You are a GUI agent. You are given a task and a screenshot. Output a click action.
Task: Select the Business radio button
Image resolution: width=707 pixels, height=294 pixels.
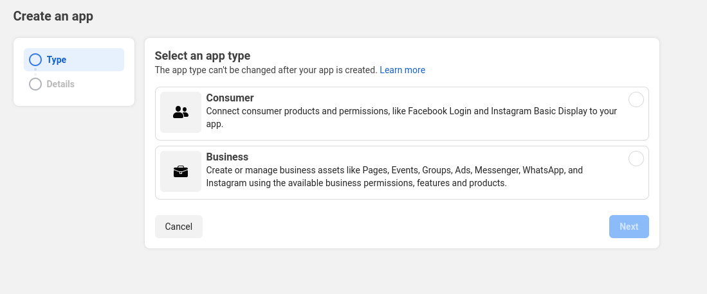click(636, 159)
